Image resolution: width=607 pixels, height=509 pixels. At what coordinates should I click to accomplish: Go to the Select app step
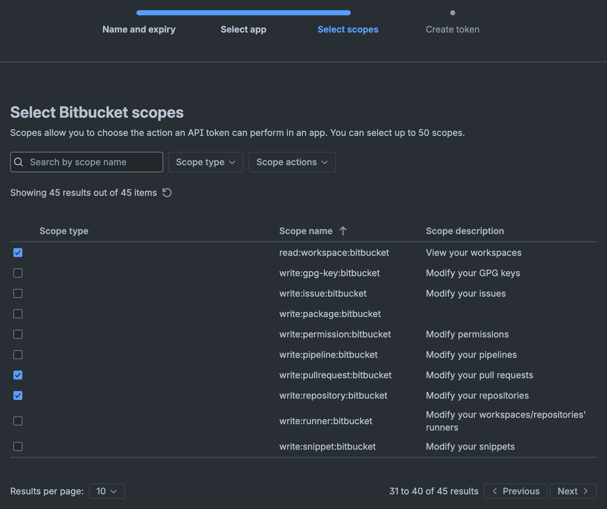244,29
